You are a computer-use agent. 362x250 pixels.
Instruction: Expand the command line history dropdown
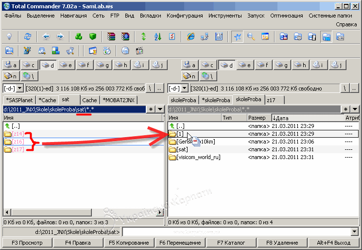point(355,232)
